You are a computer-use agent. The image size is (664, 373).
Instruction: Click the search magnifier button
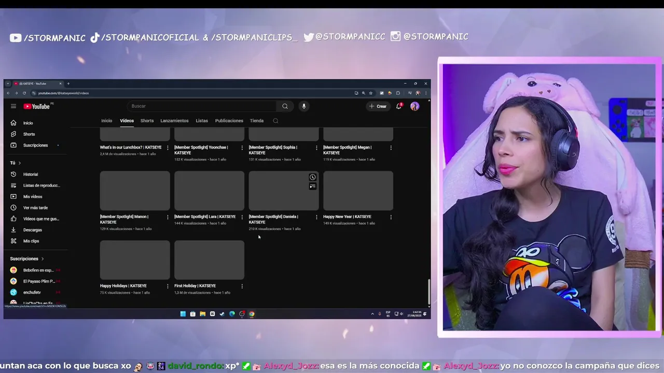coord(285,106)
